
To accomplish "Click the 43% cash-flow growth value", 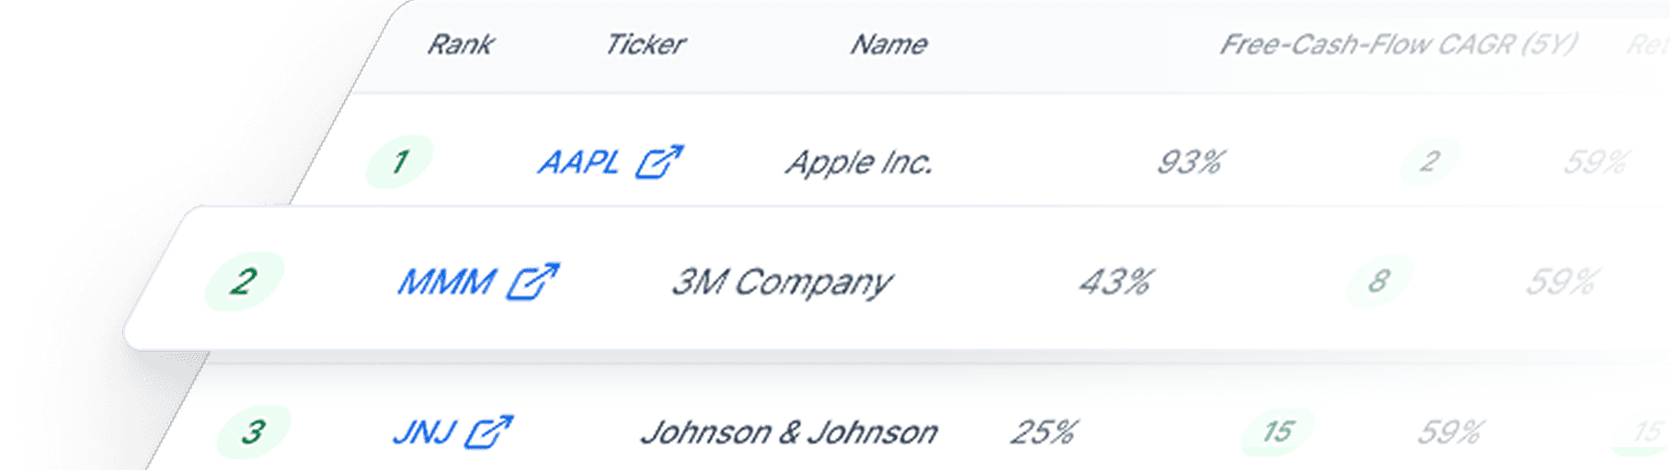I will click(x=1115, y=282).
